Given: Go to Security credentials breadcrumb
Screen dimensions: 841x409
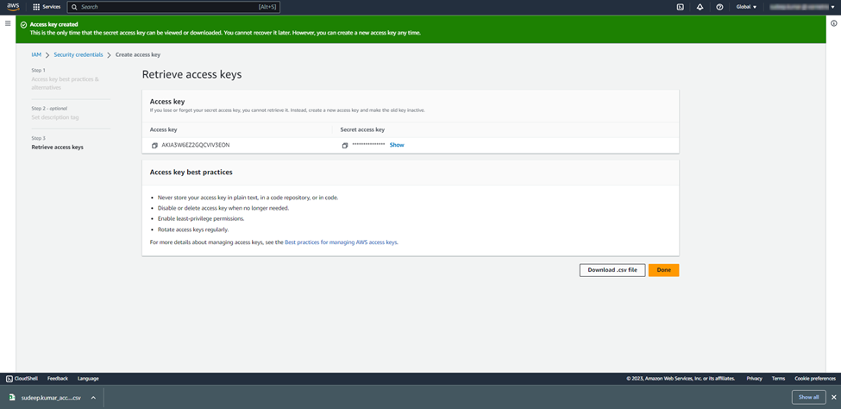Looking at the screenshot, I should [x=78, y=54].
